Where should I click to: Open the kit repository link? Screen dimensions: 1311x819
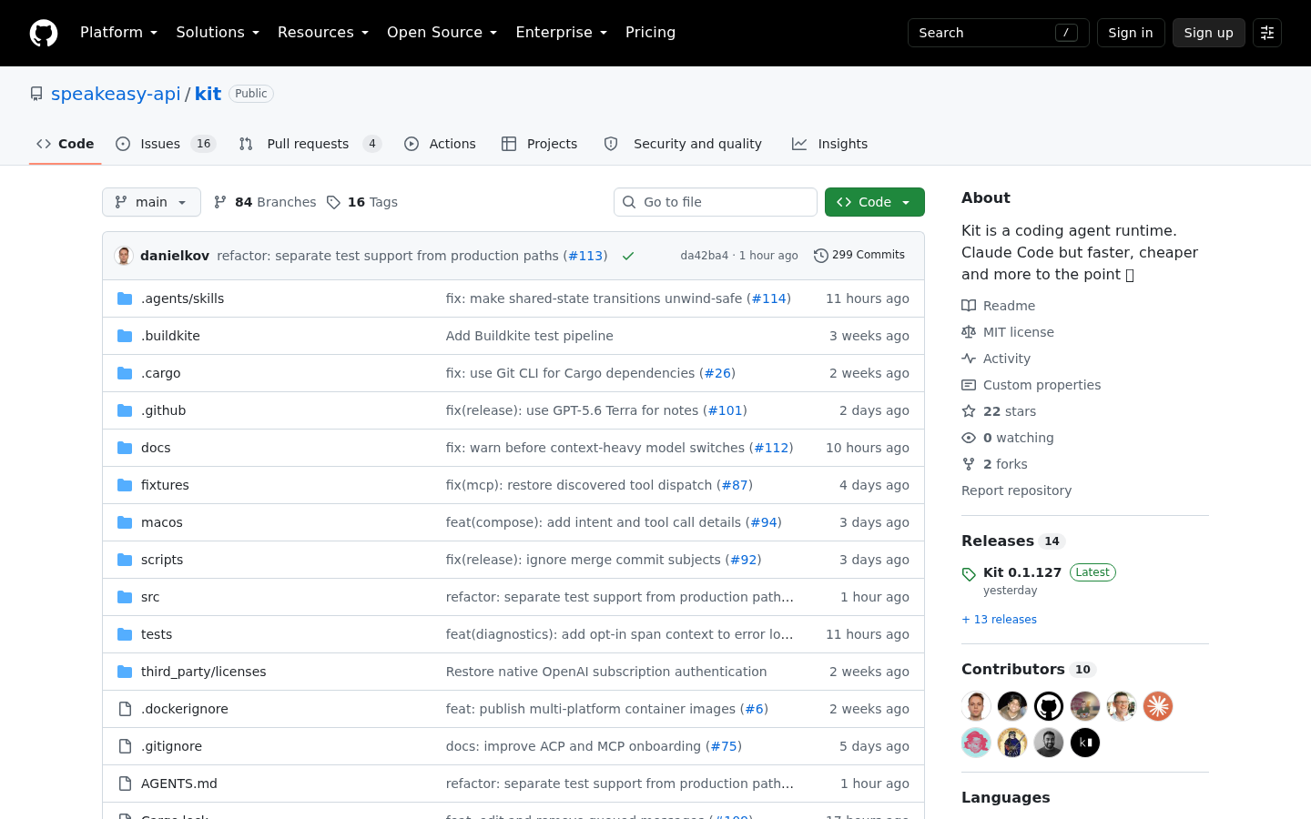coord(208,94)
